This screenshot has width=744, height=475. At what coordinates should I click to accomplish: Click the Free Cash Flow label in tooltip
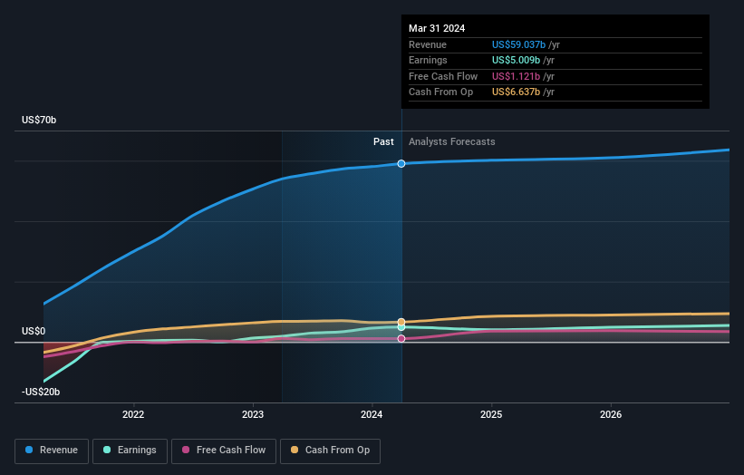[x=443, y=76]
